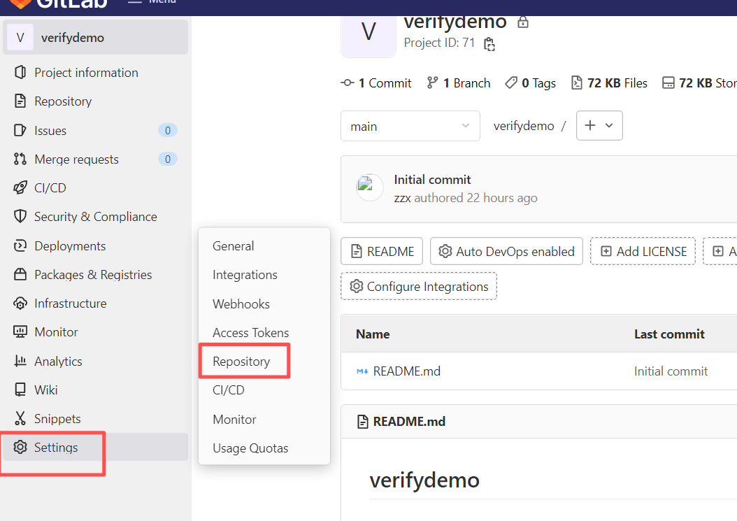Open Usage Quotas in the Settings flyout
The image size is (737, 521).
[250, 448]
